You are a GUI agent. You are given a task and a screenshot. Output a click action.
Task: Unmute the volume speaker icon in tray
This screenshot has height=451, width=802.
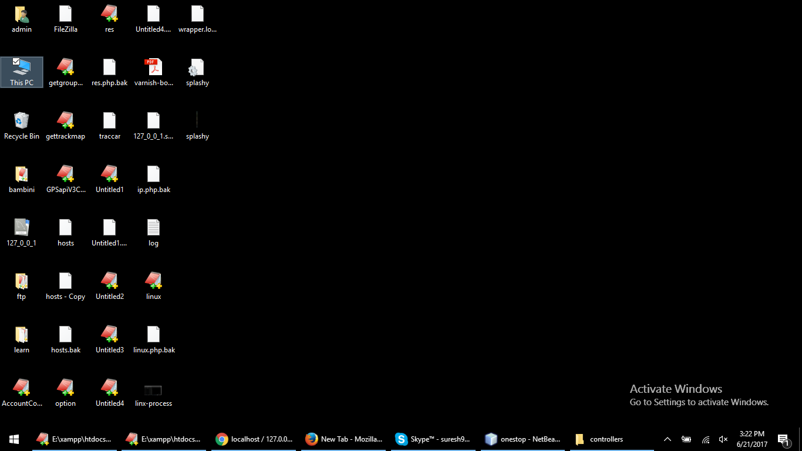(723, 439)
